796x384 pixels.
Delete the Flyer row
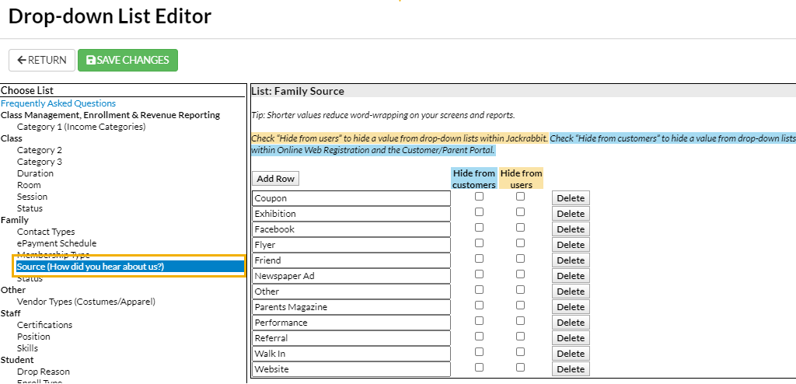tap(571, 245)
